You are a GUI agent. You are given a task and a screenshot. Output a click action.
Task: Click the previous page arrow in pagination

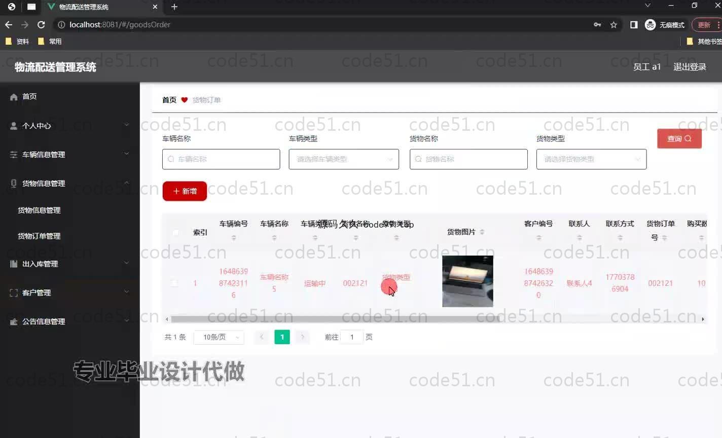point(262,337)
